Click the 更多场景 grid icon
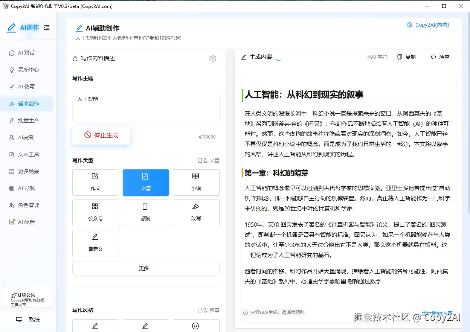Image resolution: width=470 pixels, height=332 pixels. tap(12, 172)
